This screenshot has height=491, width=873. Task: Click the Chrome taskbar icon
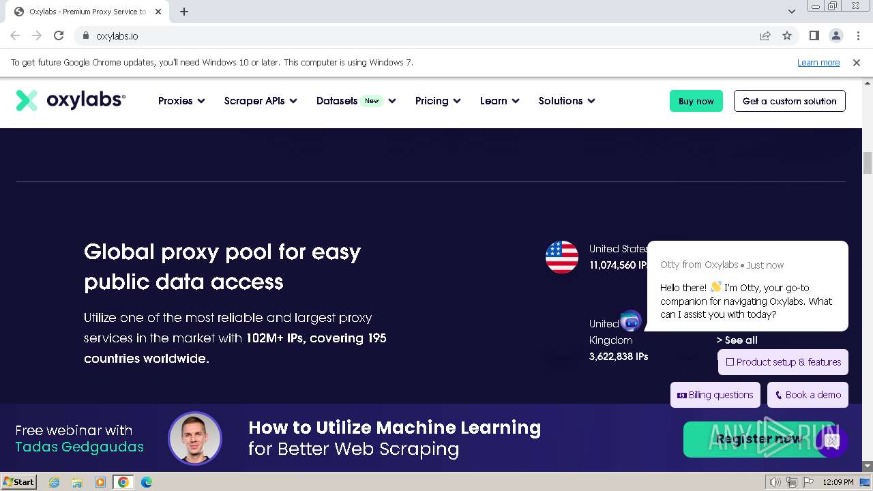click(x=123, y=482)
